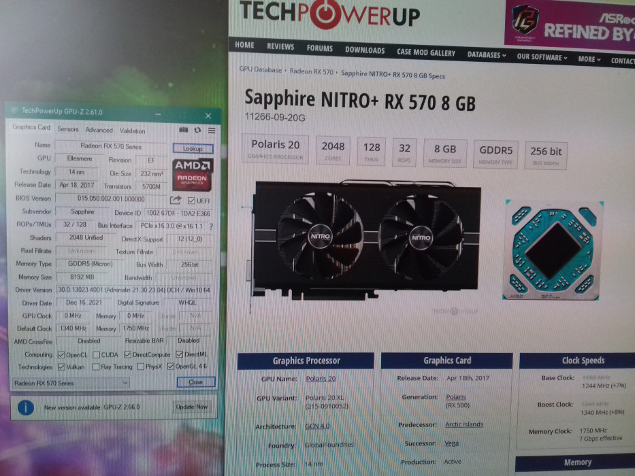Click the Lookup button in GPU-Z

(193, 148)
